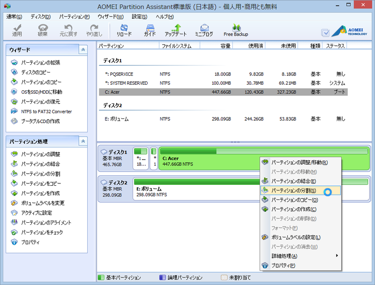This screenshot has width=375, height=285.
Task: Select the PQSERVICE partition row
Action: [x=224, y=74]
